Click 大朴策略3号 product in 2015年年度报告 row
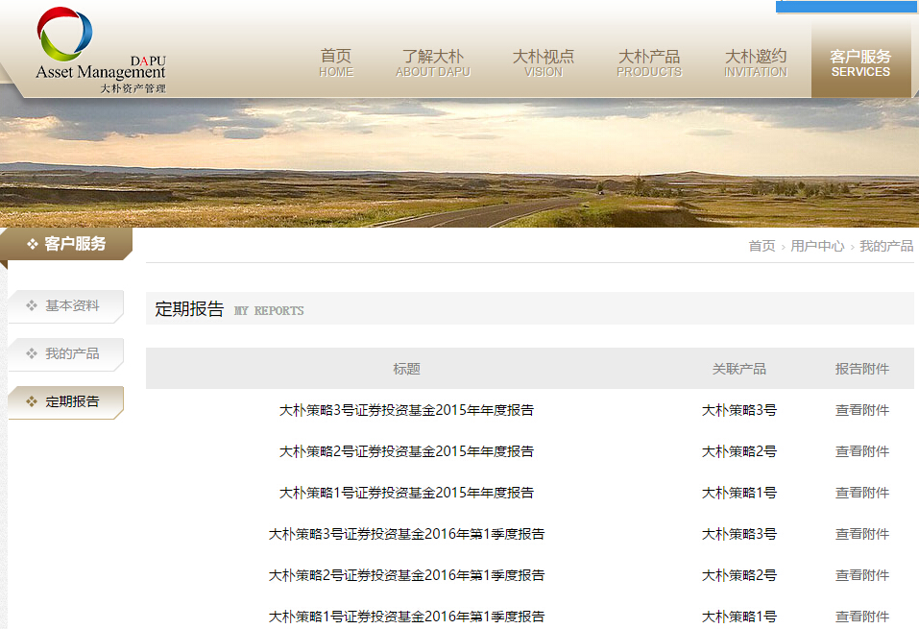 coord(739,410)
